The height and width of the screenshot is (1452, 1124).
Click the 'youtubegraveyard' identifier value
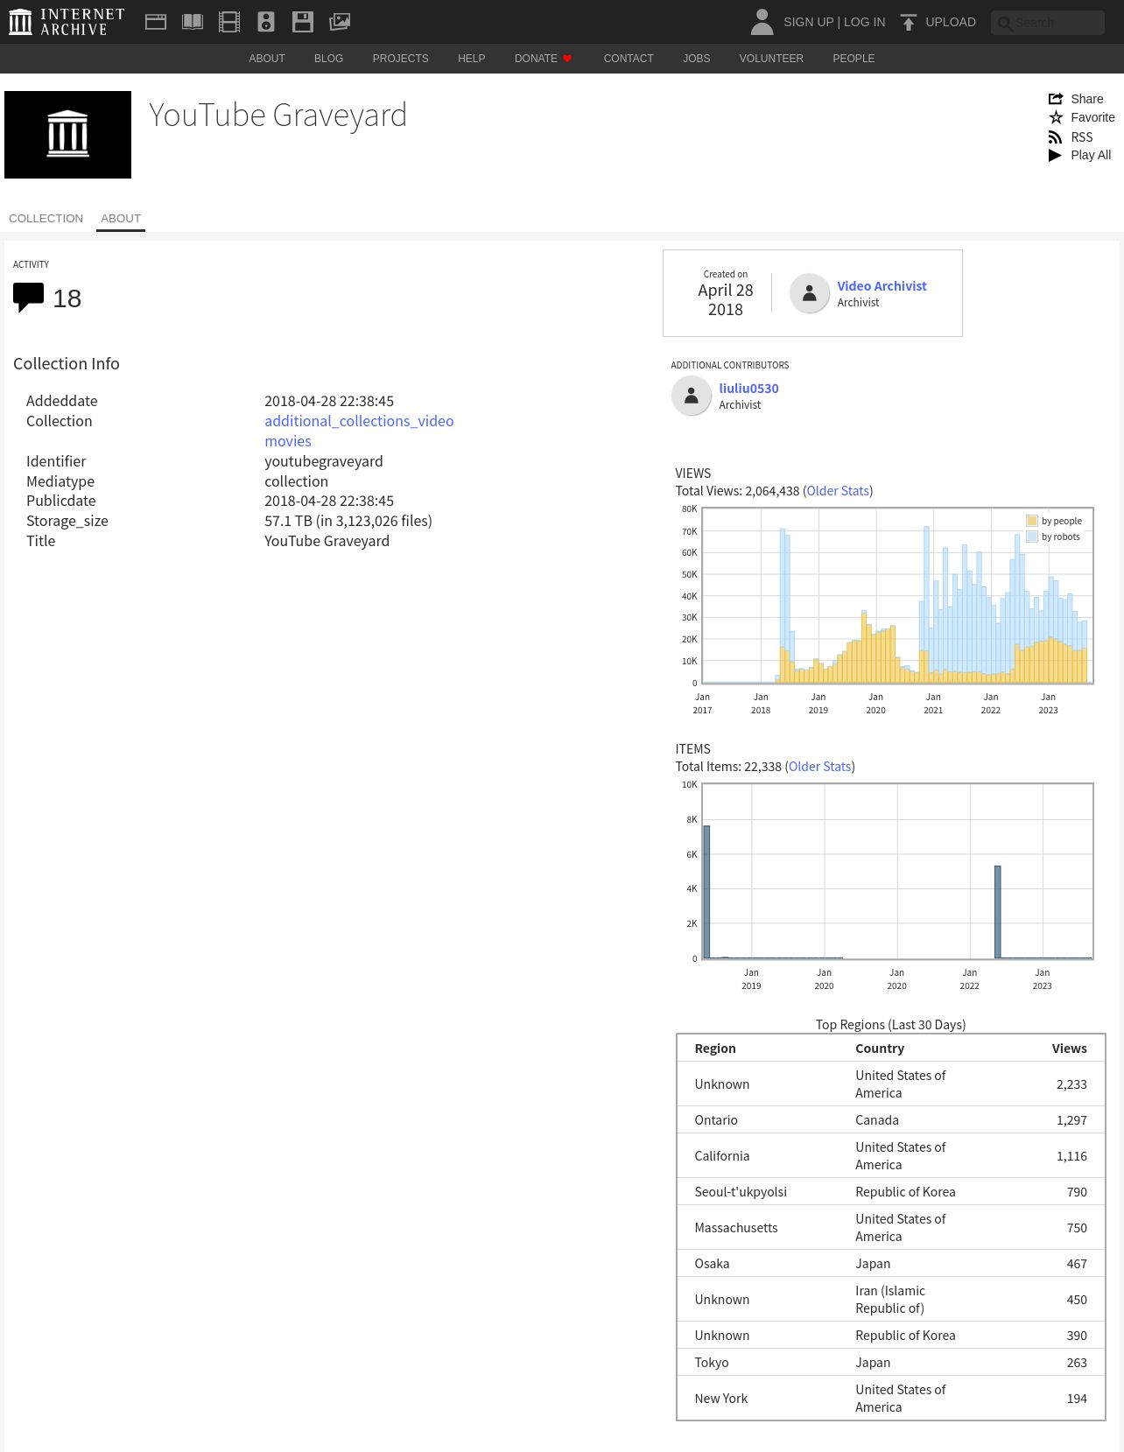(x=324, y=461)
